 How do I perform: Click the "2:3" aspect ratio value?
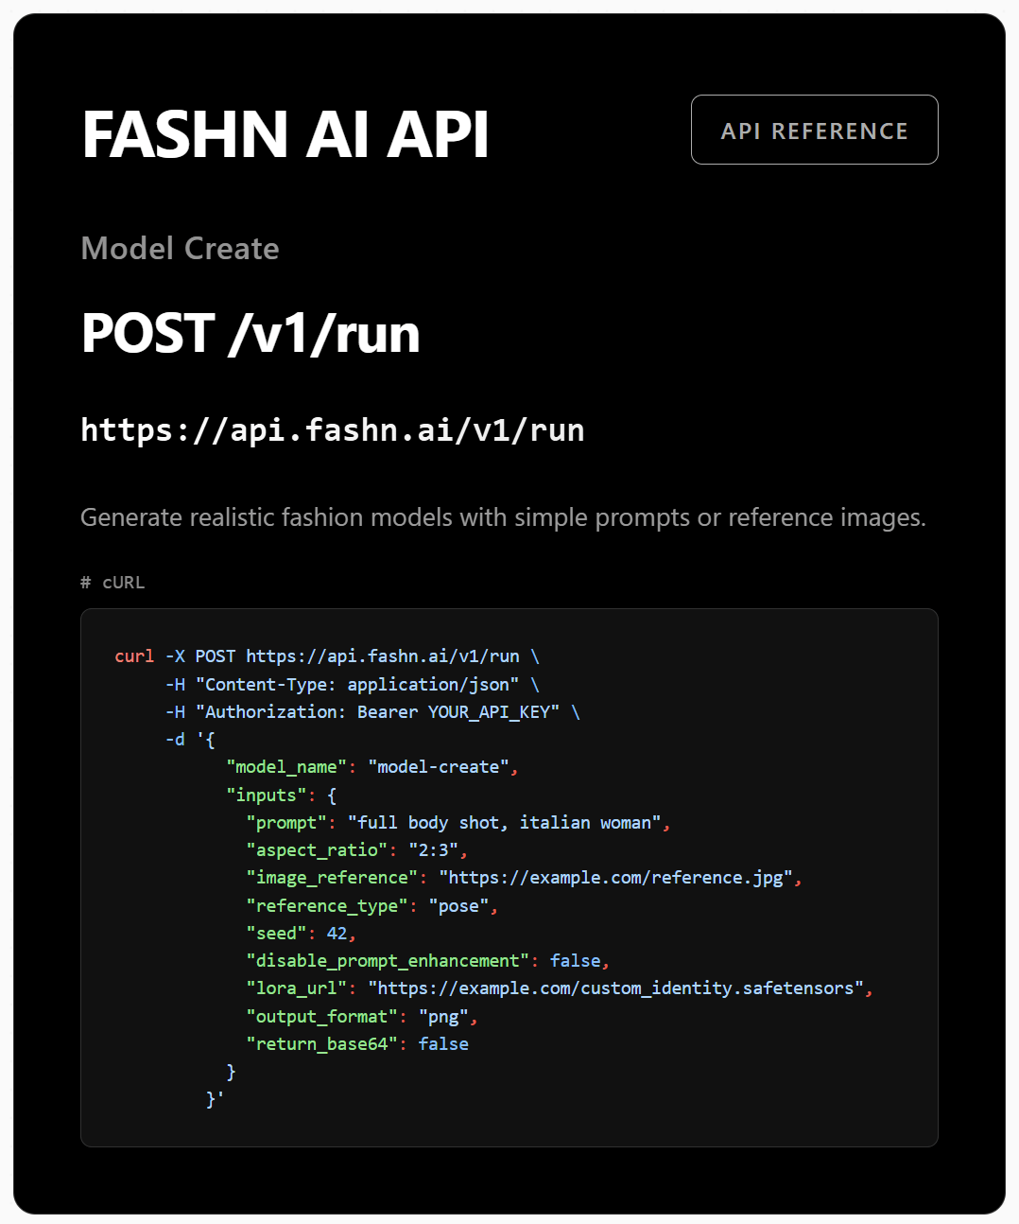[433, 850]
